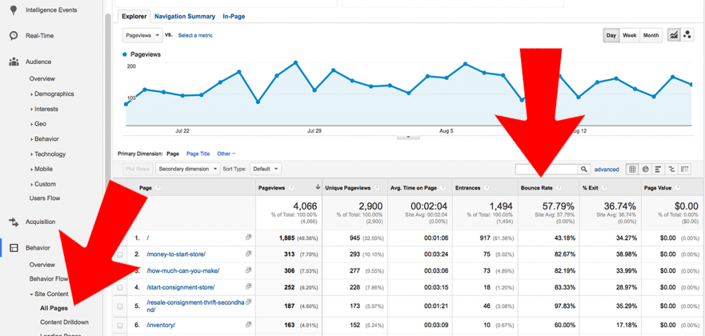The height and width of the screenshot is (336, 705).
Task: Switch table to performance bar view
Action: [x=659, y=169]
